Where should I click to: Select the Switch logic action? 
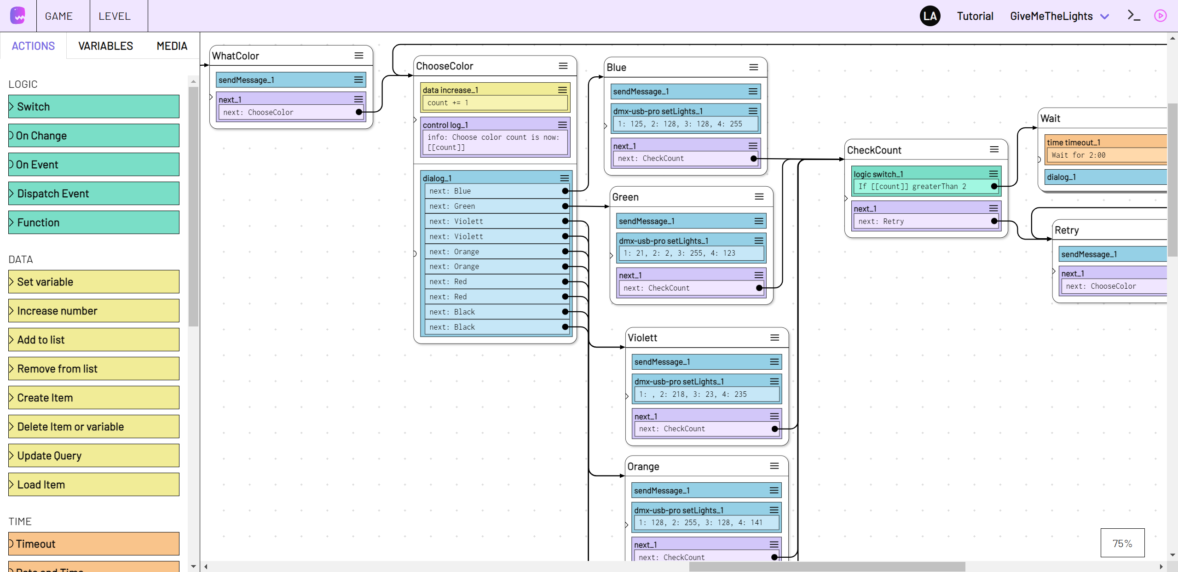tap(93, 106)
